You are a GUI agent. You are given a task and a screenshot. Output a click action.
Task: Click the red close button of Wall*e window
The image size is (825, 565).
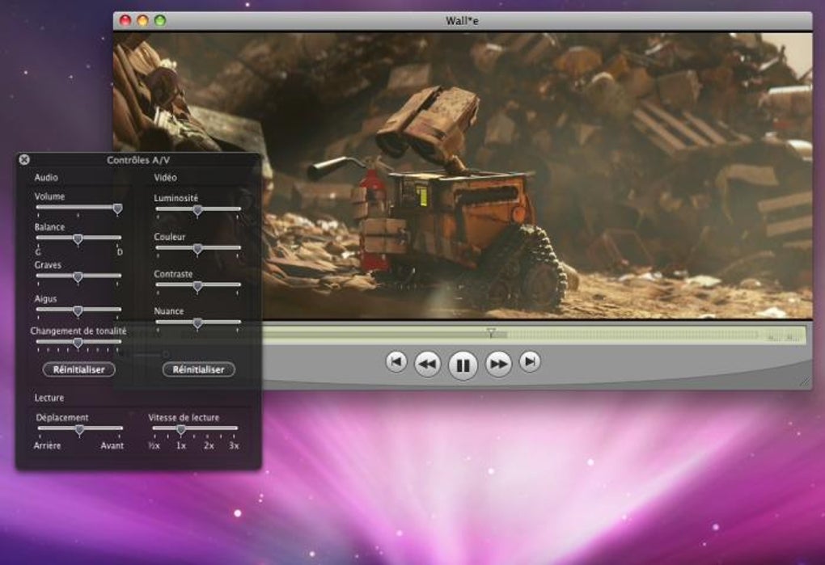pos(125,20)
